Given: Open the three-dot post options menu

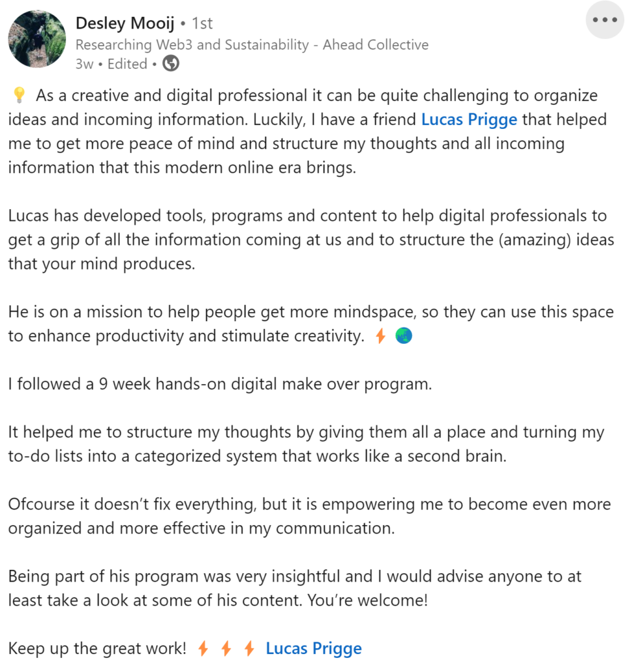Looking at the screenshot, I should [605, 20].
